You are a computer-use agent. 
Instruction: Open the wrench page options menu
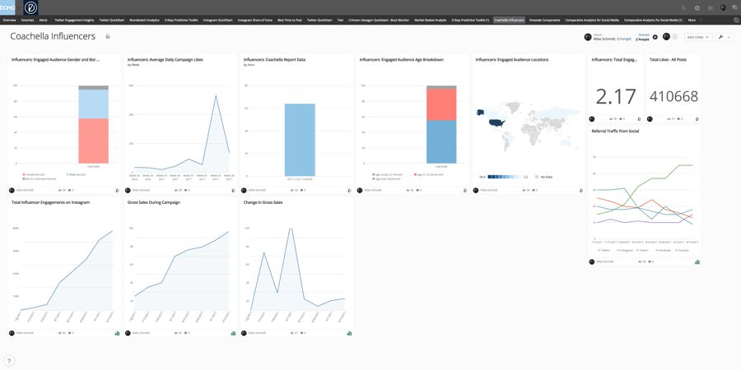[723, 37]
